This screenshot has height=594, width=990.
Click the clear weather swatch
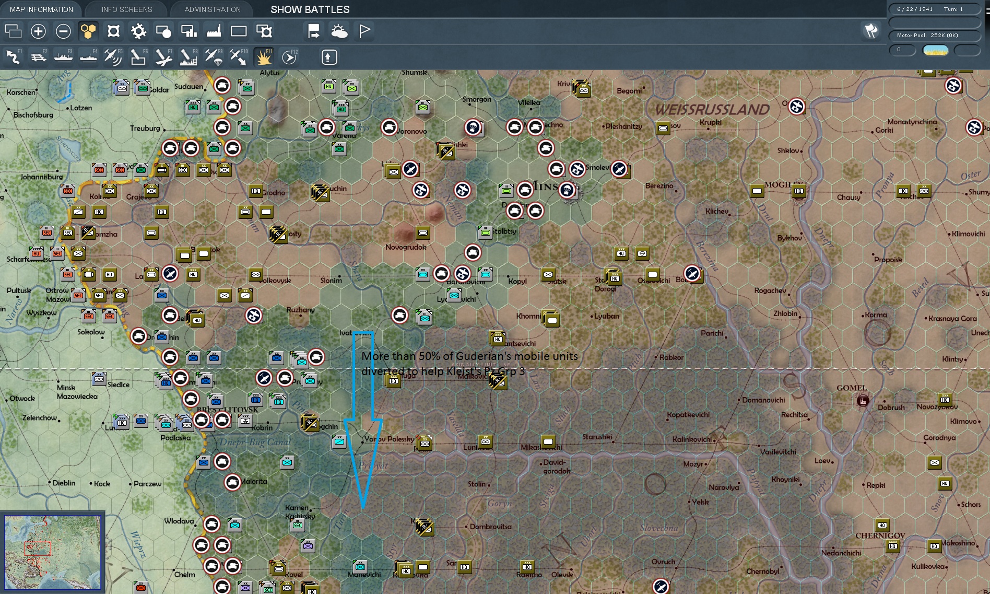click(936, 50)
